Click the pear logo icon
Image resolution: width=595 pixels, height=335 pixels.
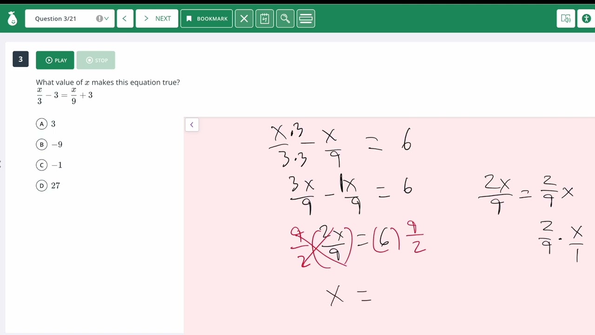13,19
